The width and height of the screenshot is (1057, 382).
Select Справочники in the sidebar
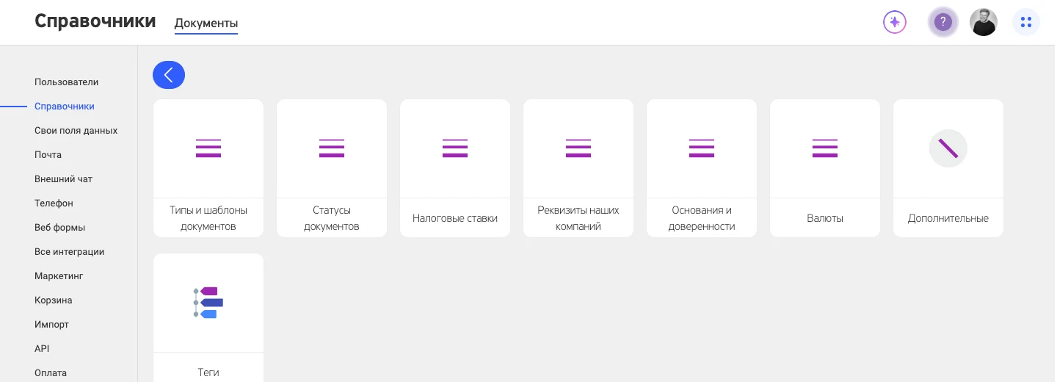[x=65, y=107]
